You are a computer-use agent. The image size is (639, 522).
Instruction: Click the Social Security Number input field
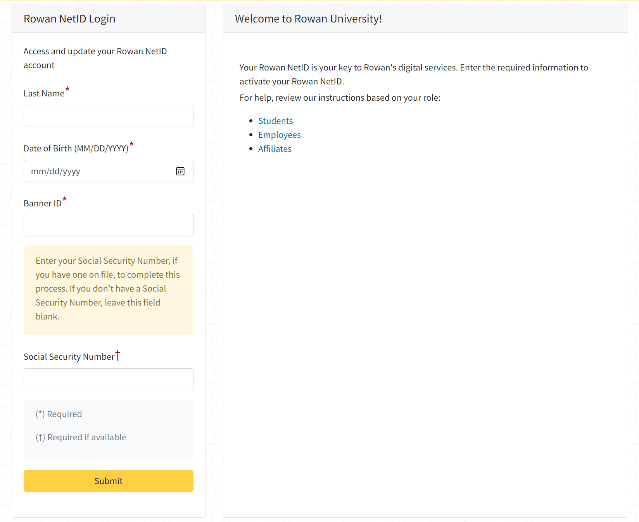[x=109, y=379]
